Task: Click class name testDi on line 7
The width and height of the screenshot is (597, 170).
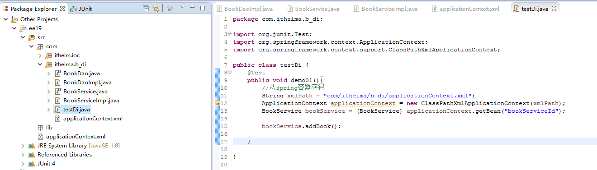Action: (290, 65)
